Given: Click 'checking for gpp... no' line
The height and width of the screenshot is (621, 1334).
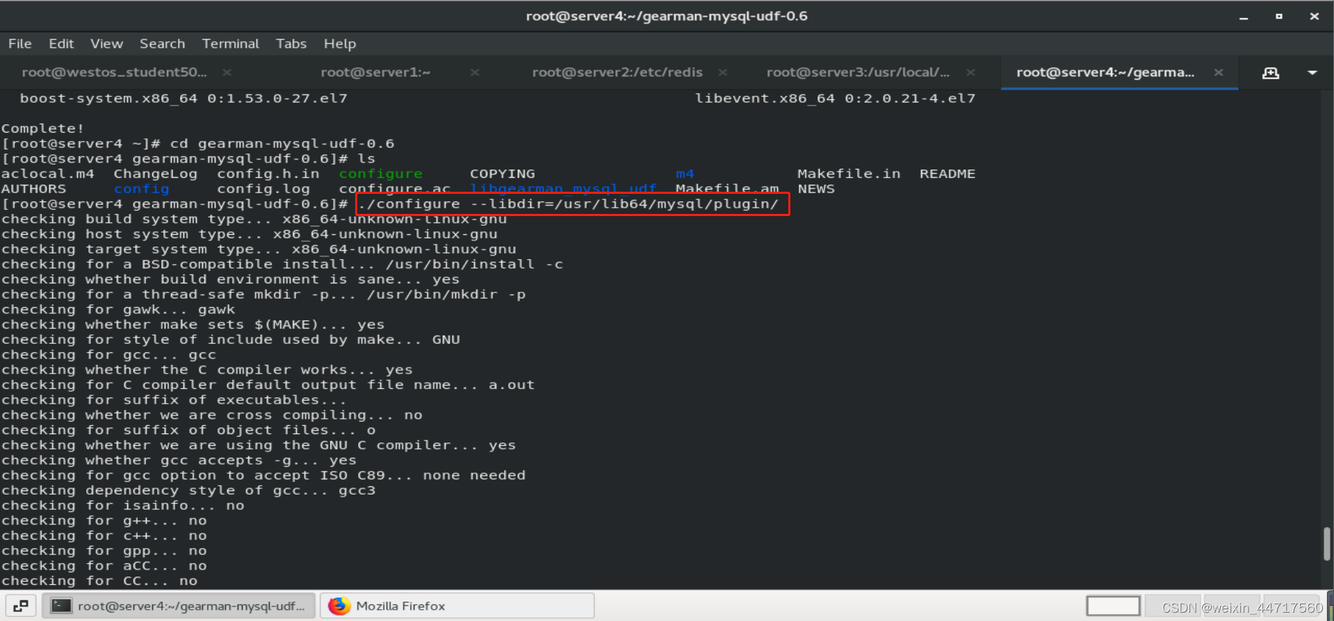Looking at the screenshot, I should coord(104,551).
